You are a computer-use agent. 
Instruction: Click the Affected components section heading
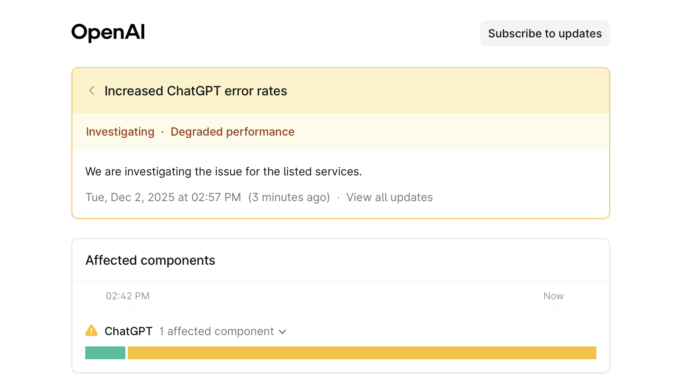pyautogui.click(x=150, y=260)
